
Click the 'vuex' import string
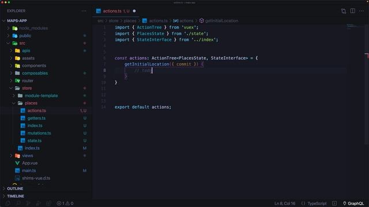click(189, 28)
